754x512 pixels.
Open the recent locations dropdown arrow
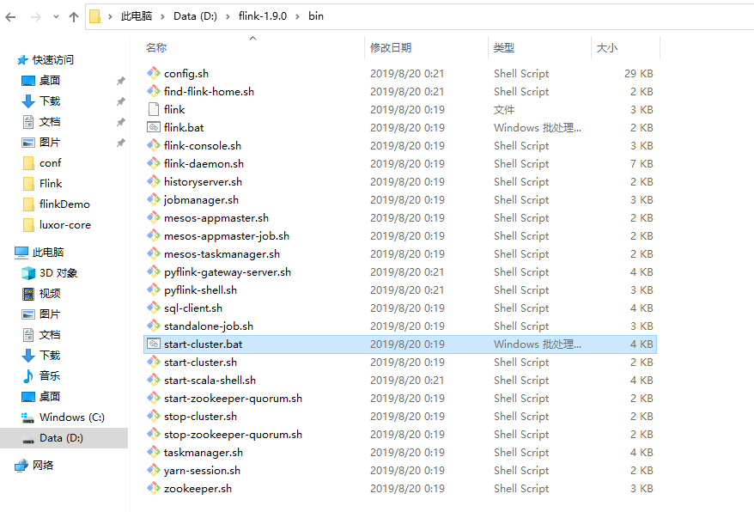(x=57, y=17)
